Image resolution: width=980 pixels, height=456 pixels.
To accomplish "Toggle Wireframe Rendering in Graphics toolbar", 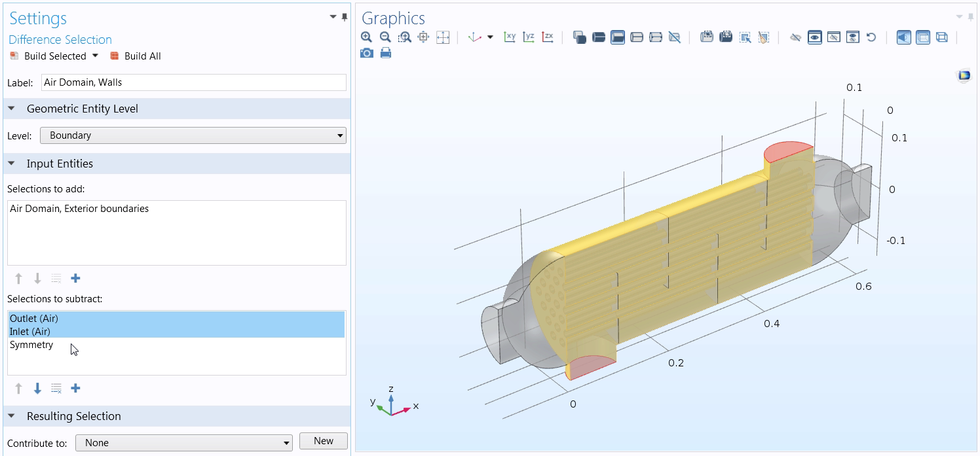I will [x=941, y=37].
